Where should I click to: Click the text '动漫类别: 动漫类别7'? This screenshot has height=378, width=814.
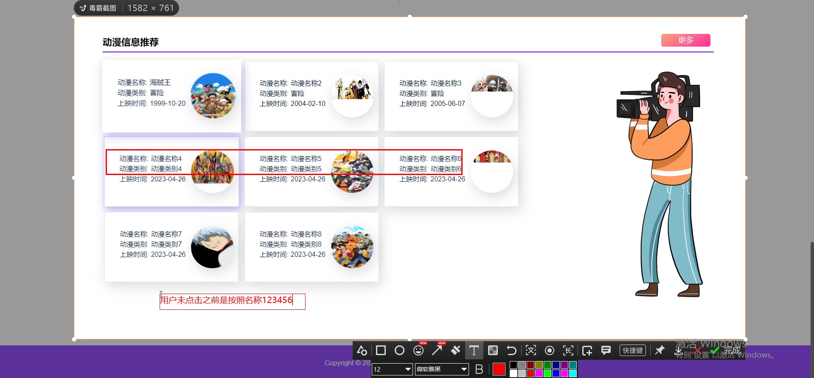coord(151,245)
